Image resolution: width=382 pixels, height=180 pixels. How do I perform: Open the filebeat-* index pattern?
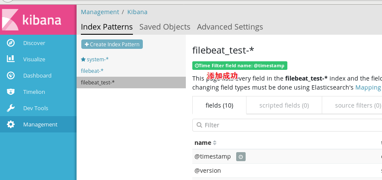[92, 71]
